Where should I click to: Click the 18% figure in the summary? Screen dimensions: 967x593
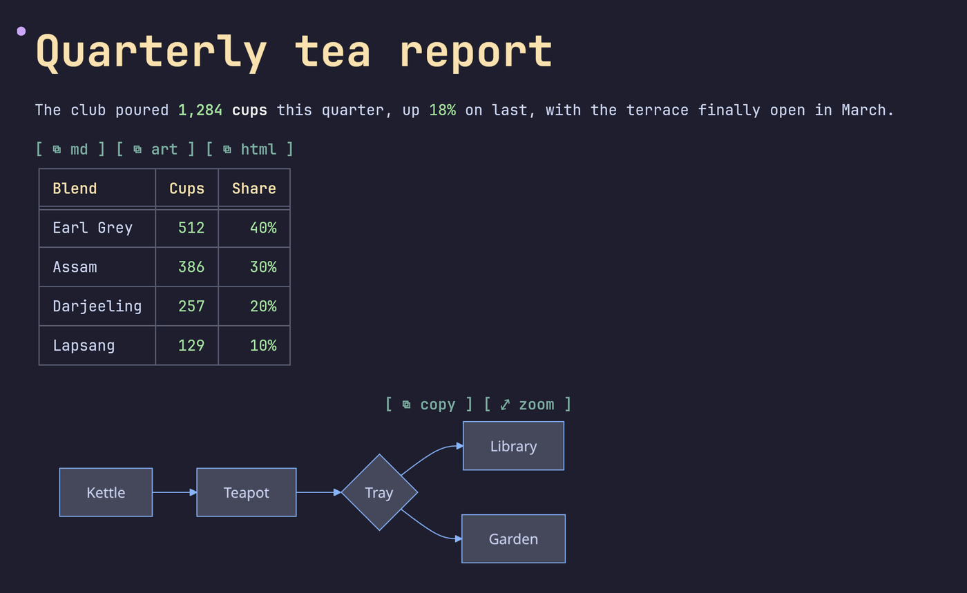click(x=442, y=110)
